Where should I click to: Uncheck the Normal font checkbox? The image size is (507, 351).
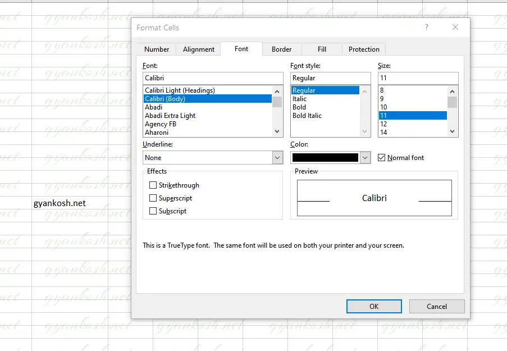[382, 158]
